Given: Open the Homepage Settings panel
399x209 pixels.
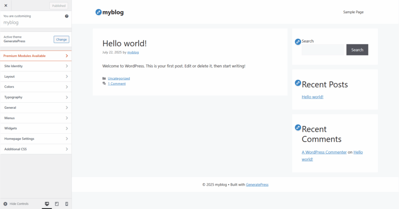Looking at the screenshot, I should point(36,139).
